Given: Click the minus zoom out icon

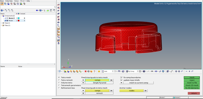Looking at the screenshot, I should tap(187, 71).
